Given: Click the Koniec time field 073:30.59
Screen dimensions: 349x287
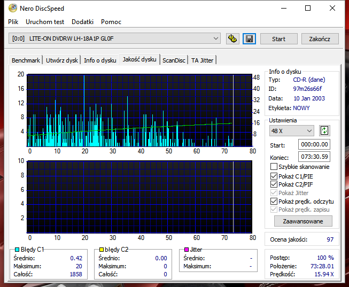Looking at the screenshot, I should pyautogui.click(x=314, y=157).
